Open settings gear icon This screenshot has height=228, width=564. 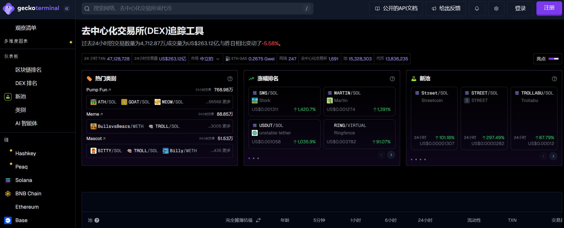[496, 9]
